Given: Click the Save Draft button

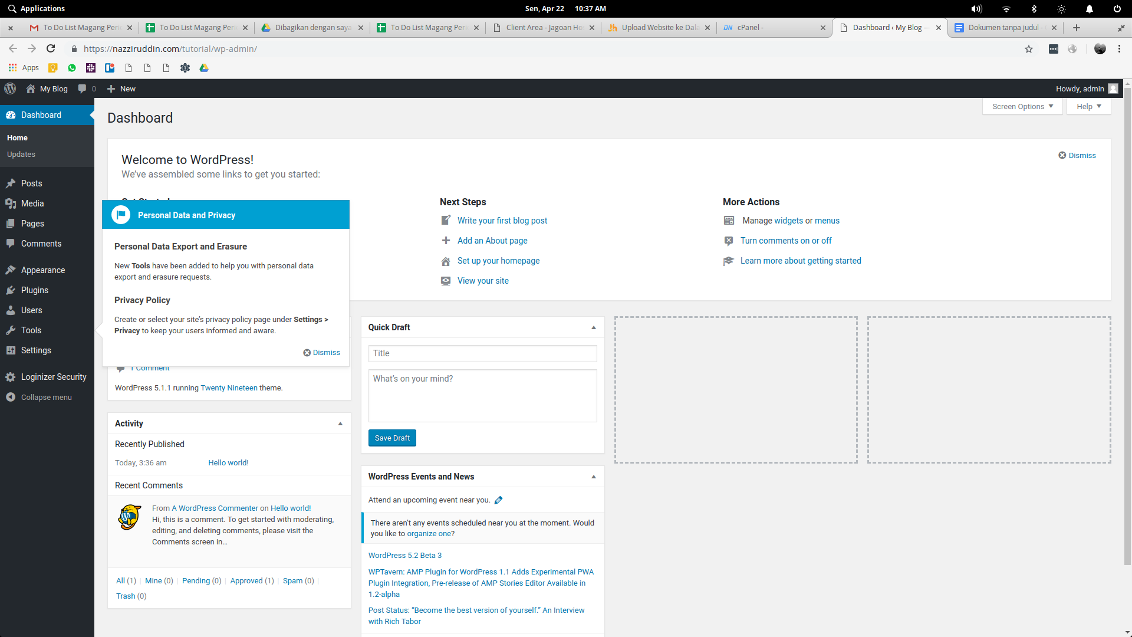Looking at the screenshot, I should coord(392,438).
